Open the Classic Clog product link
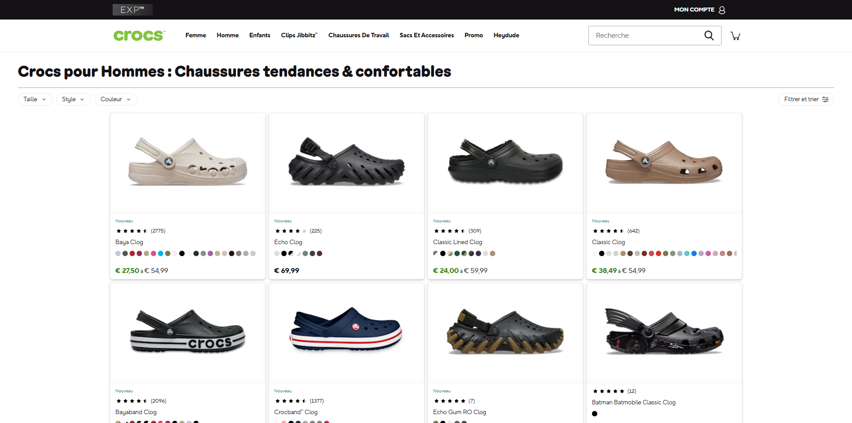The height and width of the screenshot is (423, 852). [608, 242]
